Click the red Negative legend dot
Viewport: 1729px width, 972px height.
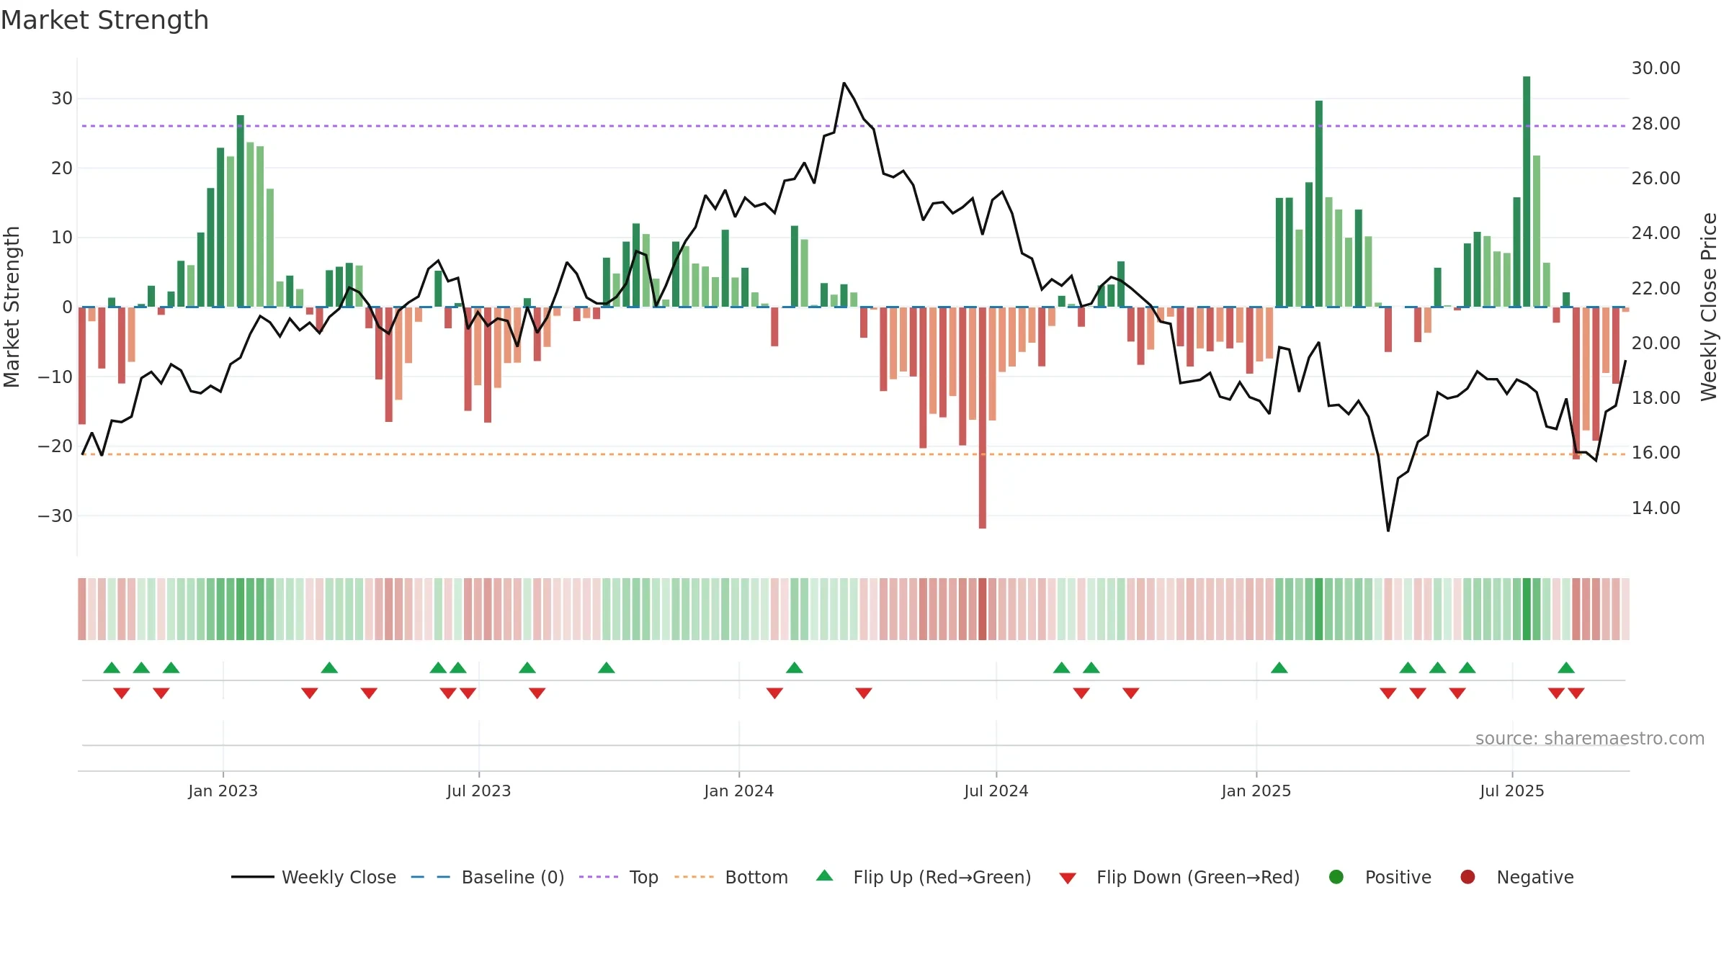[1467, 877]
